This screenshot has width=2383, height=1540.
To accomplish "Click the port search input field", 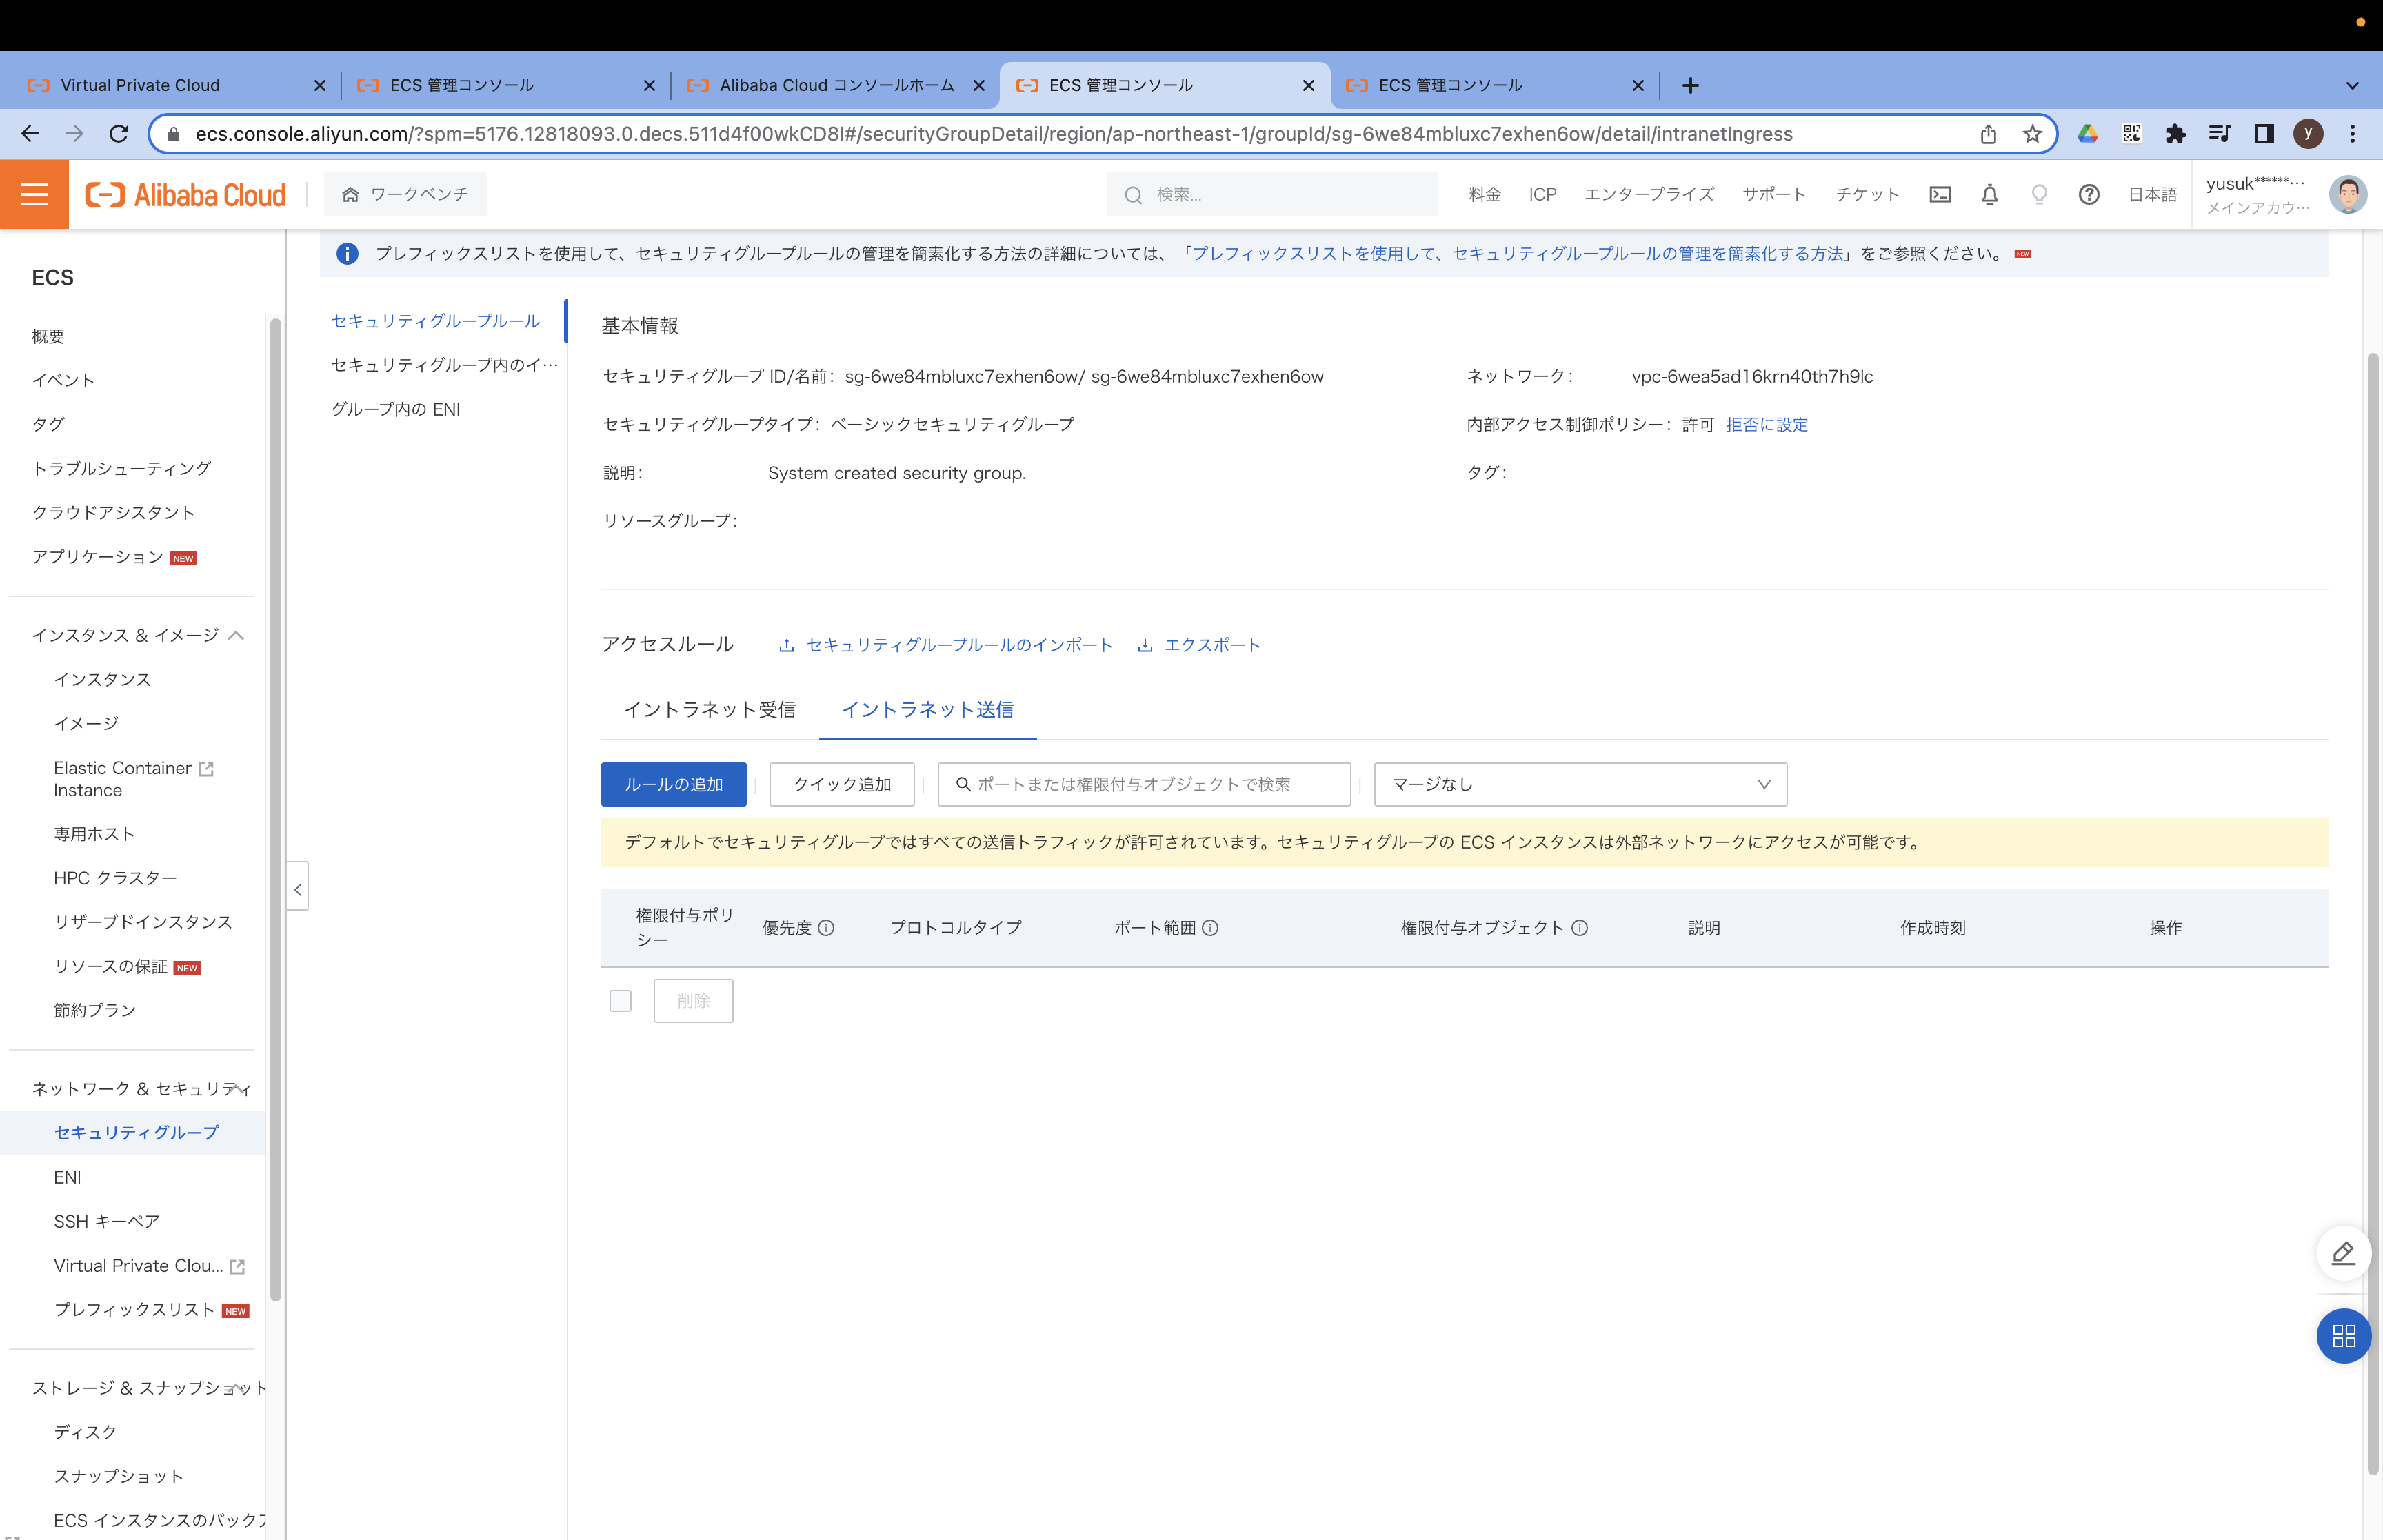I will pyautogui.click(x=1143, y=784).
